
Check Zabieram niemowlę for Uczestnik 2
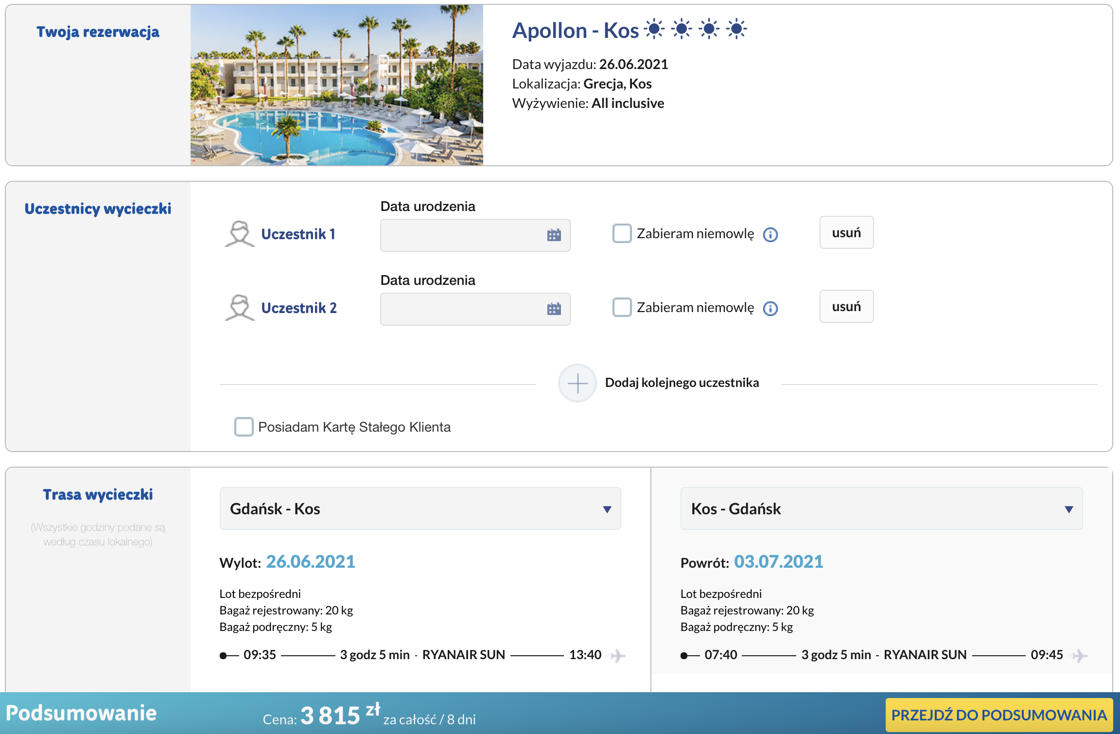[x=622, y=307]
